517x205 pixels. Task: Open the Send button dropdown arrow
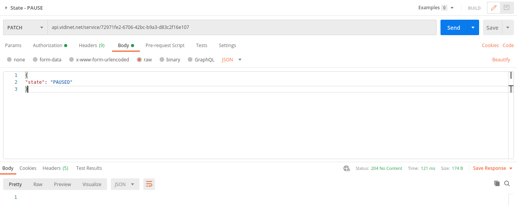pyautogui.click(x=473, y=28)
